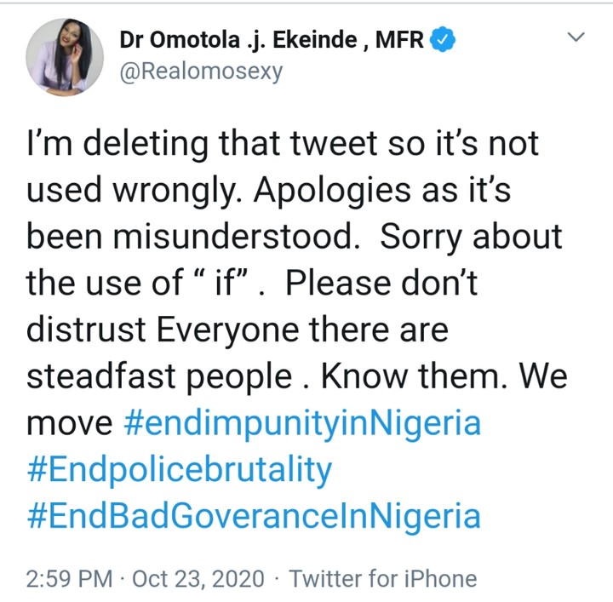The width and height of the screenshot is (613, 602).
Task: Select the #EndBadGoveranceInNigeria hashtag
Action: point(254,517)
